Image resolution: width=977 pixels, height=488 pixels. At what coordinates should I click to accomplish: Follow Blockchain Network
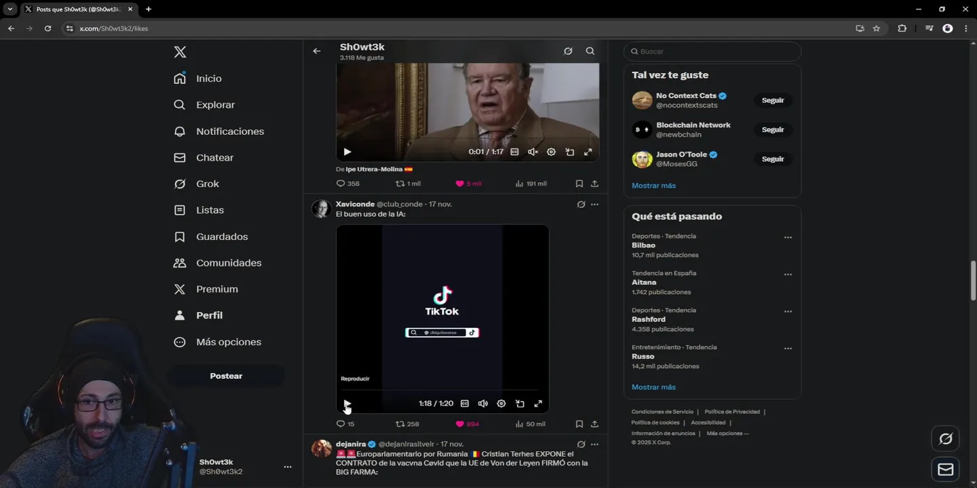pos(773,129)
